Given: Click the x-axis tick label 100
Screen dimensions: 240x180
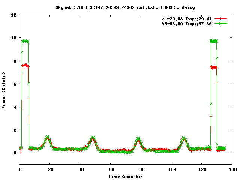Looking at the screenshot, I should click(x=172, y=169).
